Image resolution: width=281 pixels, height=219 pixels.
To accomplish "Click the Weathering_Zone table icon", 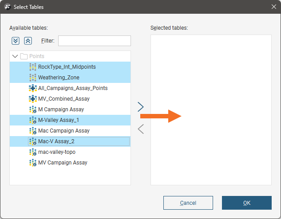I will [33, 78].
